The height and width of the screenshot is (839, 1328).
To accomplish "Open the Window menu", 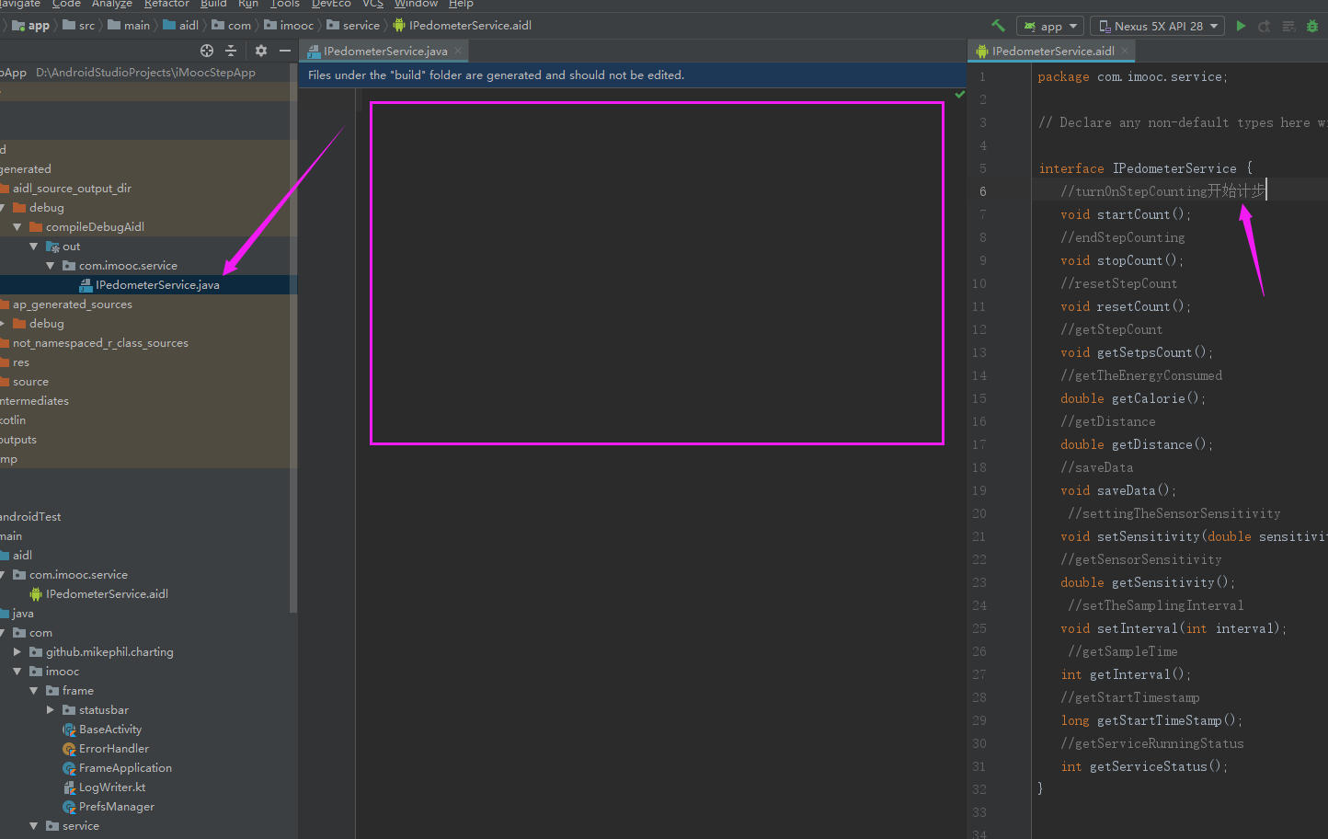I will [416, 5].
